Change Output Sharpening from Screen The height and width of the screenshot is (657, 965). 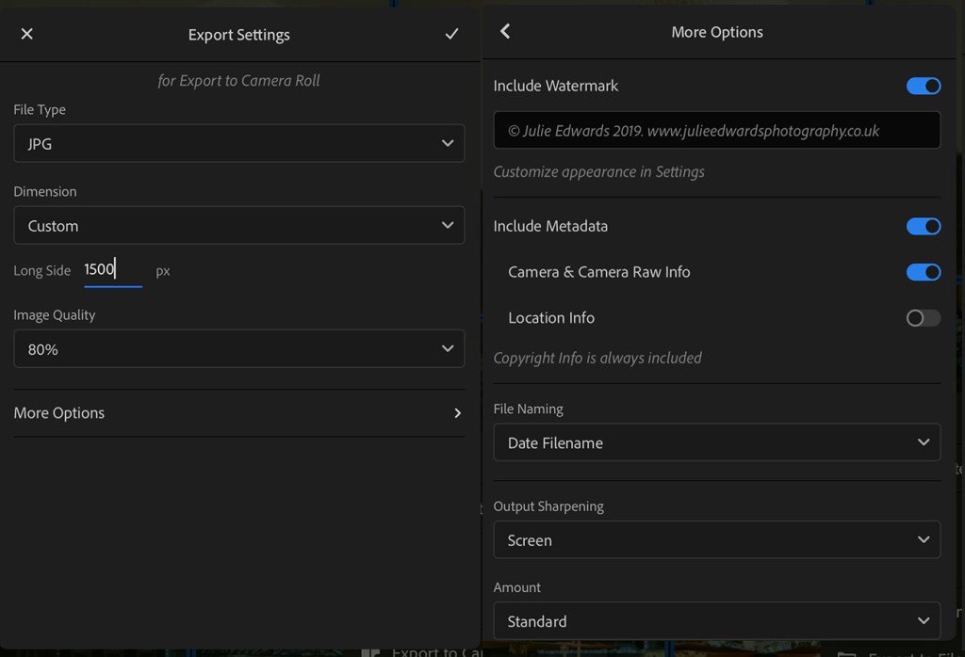(716, 540)
